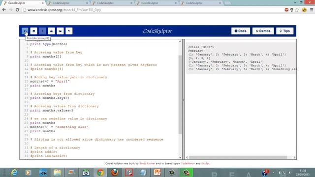The height and width of the screenshot is (177, 315).
Task: Open the Docs panel
Action: coord(241,31)
